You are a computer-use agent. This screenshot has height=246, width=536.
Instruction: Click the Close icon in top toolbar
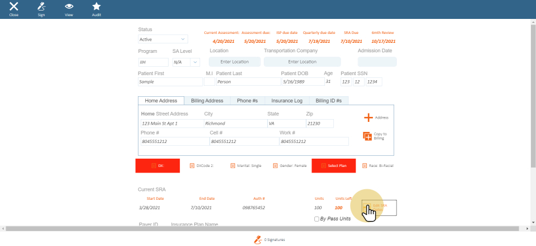point(14,8)
